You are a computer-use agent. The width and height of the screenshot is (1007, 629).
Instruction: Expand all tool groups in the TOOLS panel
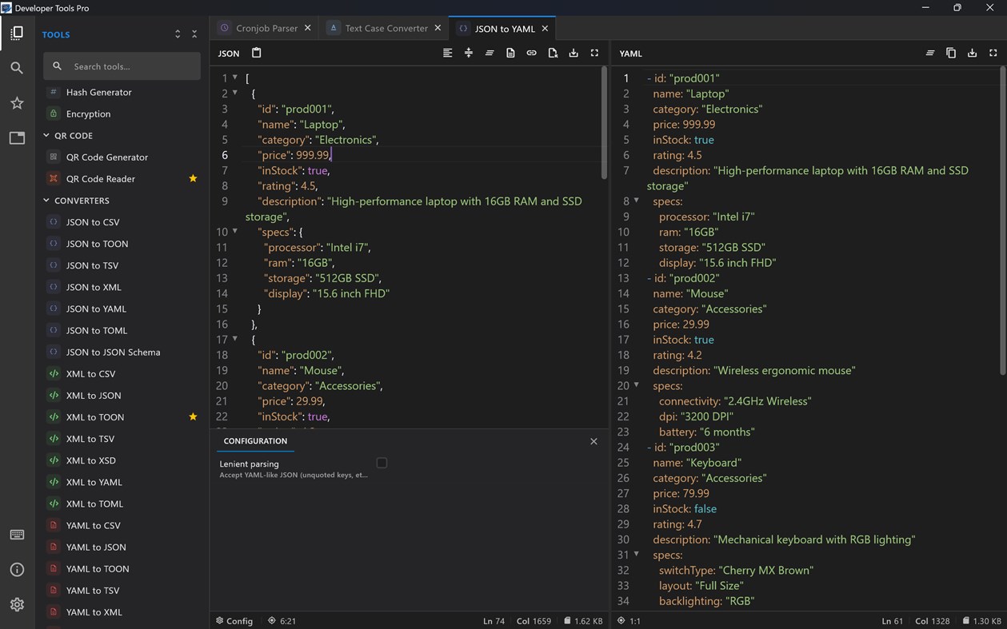(x=178, y=34)
